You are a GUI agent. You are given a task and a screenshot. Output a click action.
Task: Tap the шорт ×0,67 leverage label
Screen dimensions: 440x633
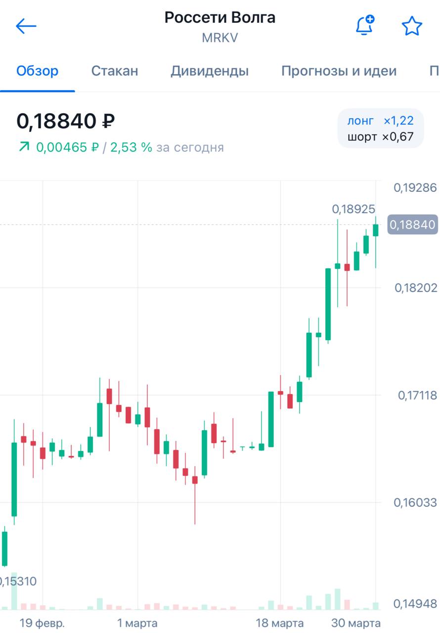click(x=380, y=137)
